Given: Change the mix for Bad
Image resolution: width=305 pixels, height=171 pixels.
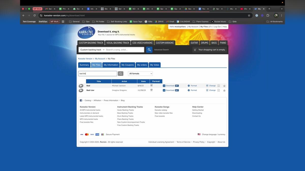Looking at the screenshot, I should [x=211, y=86].
